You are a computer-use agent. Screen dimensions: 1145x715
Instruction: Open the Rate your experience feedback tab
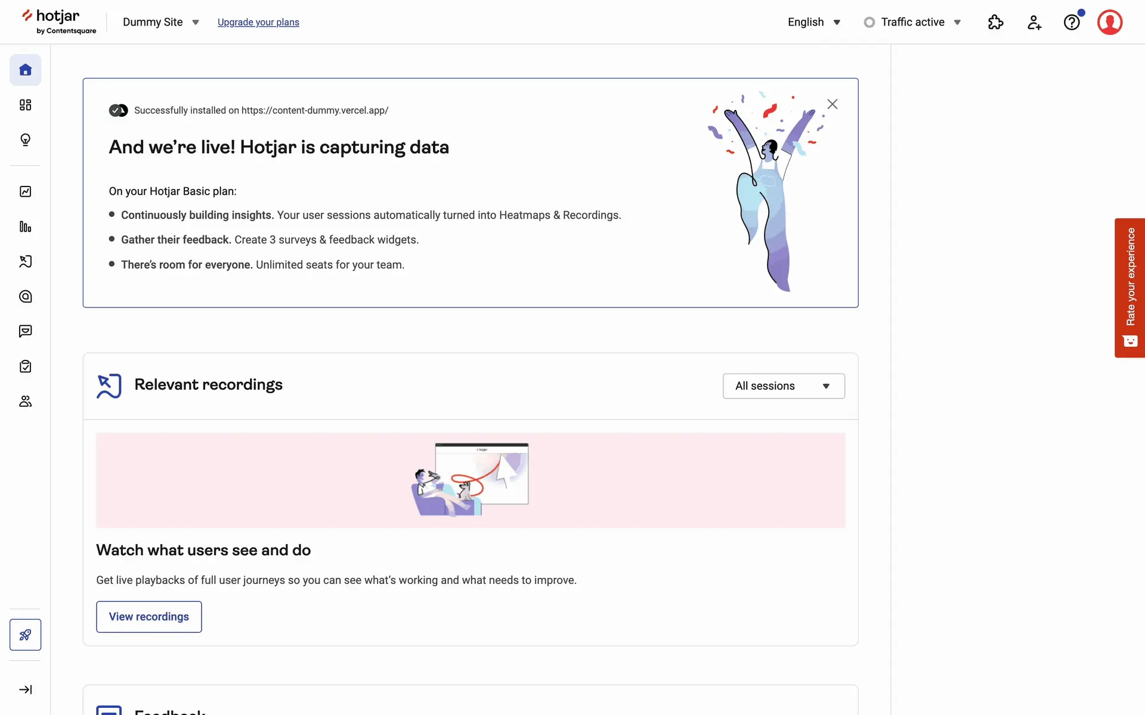(x=1129, y=287)
